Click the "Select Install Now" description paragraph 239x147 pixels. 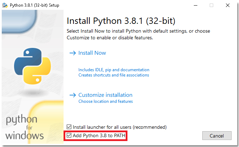pyautogui.click(x=138, y=34)
